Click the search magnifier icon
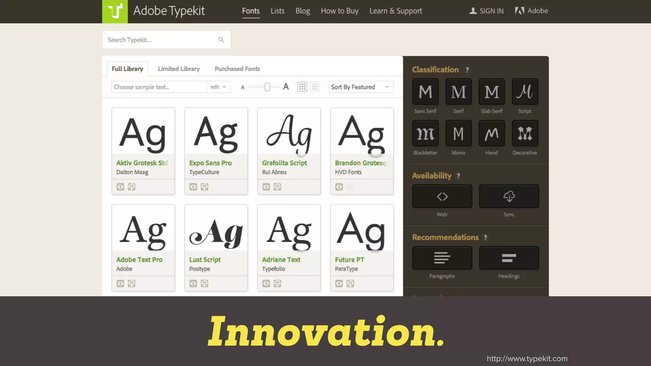This screenshot has height=366, width=651. tap(221, 40)
